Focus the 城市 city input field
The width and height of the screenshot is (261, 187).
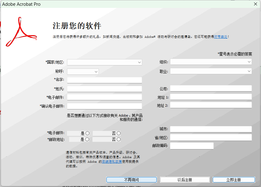(x=211, y=129)
